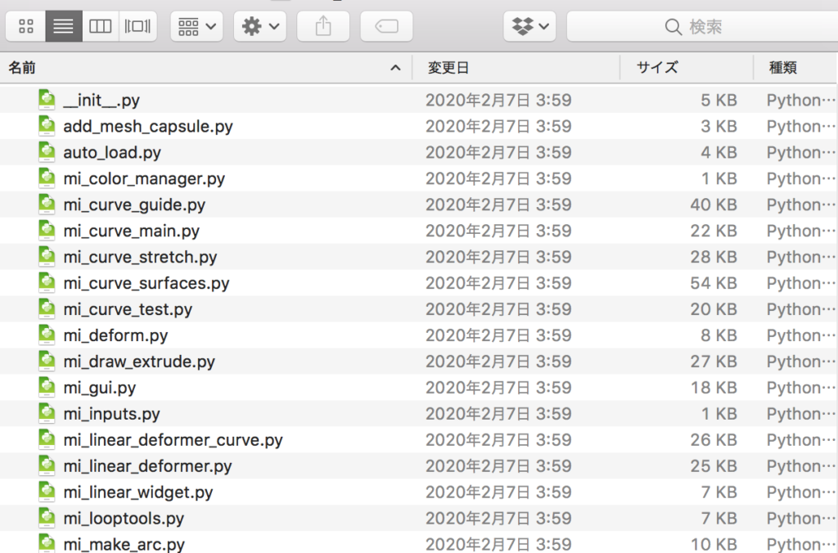Click the Share button
The height and width of the screenshot is (553, 838).
322,27
